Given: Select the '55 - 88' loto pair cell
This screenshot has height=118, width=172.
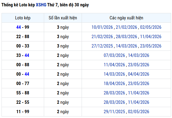Looking at the screenshot, I should coord(23,93).
